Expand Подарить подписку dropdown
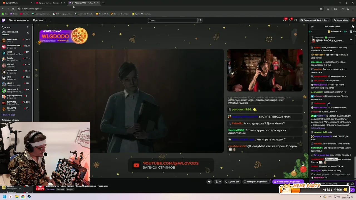This screenshot has height=200, width=356. [268, 182]
